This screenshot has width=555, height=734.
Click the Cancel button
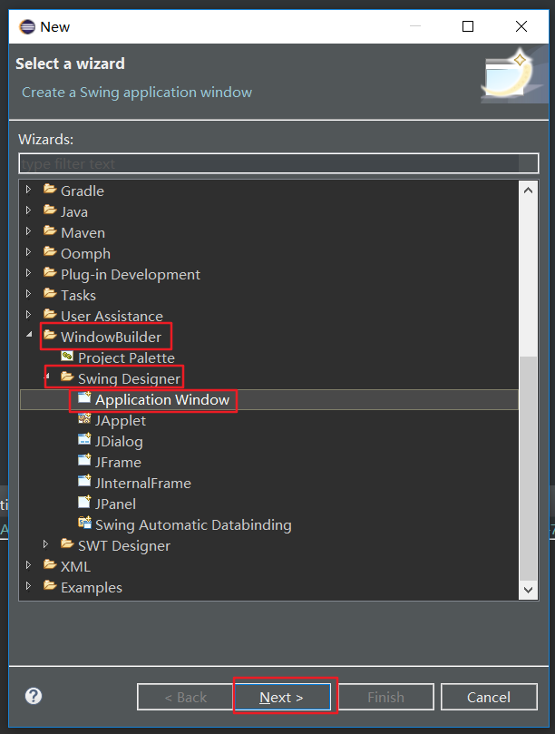(489, 696)
